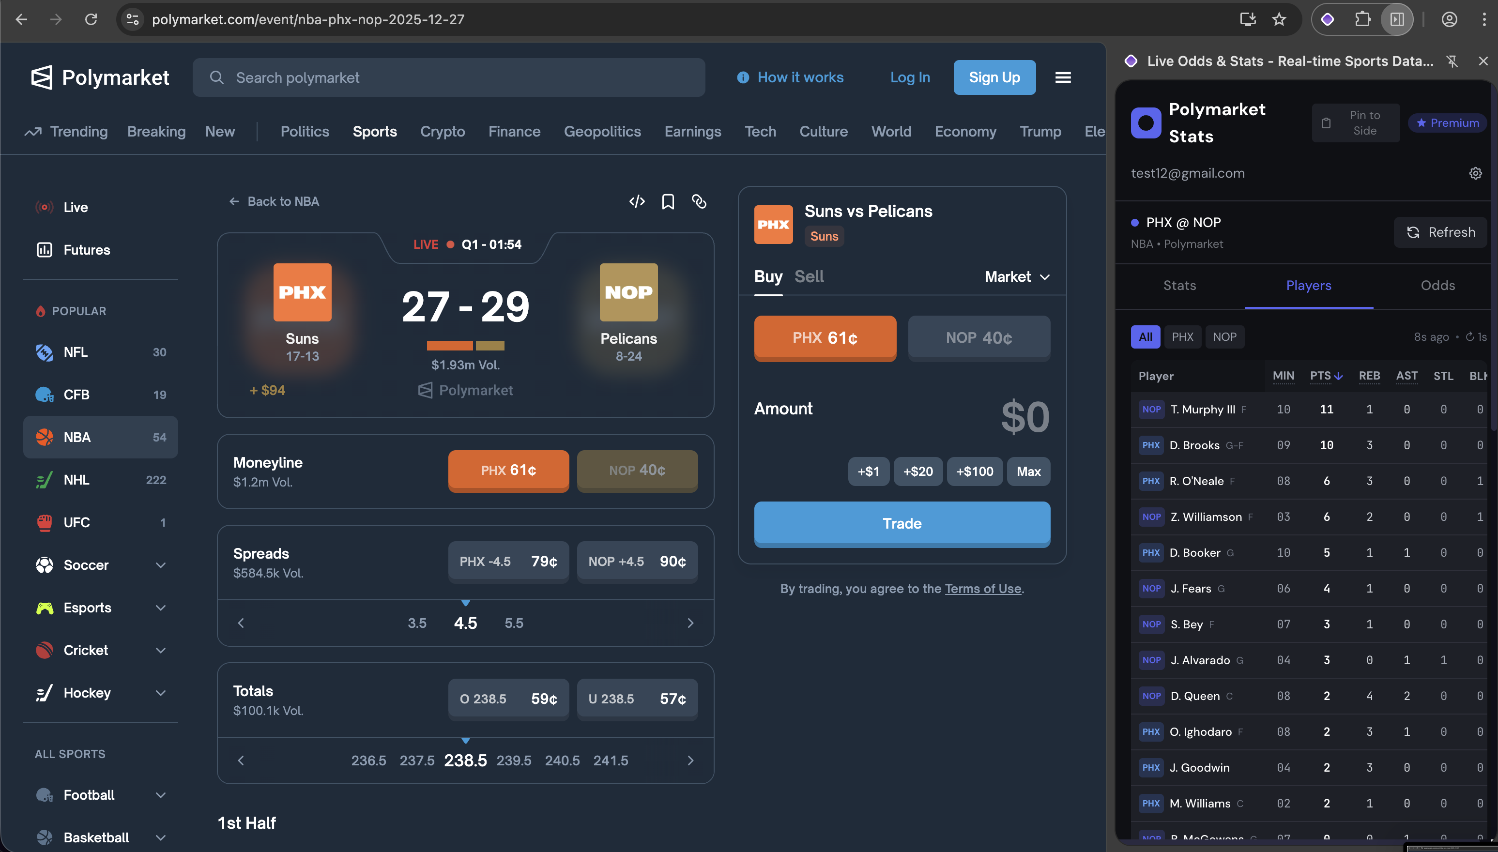Select the Live feed in the sidebar
1498x852 pixels.
pyautogui.click(x=76, y=207)
